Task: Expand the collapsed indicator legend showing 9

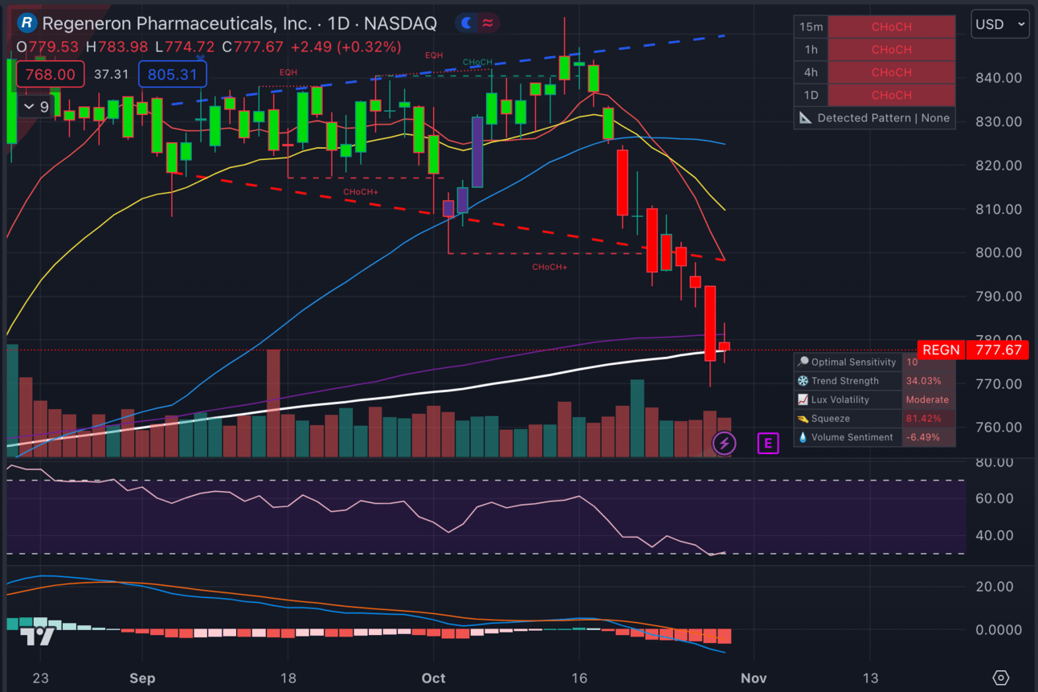Action: tap(35, 106)
